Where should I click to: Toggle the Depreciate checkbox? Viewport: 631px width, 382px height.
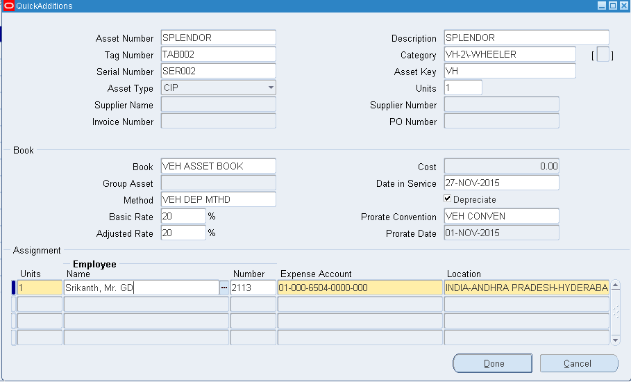pos(448,199)
